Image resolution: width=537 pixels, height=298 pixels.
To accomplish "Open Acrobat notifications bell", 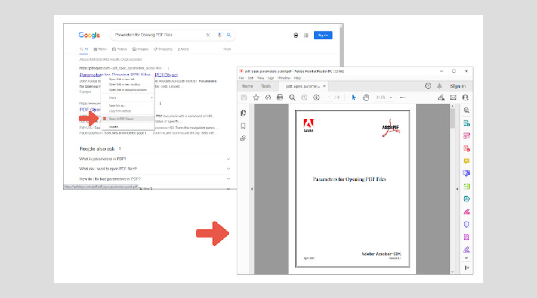I will pos(439,86).
